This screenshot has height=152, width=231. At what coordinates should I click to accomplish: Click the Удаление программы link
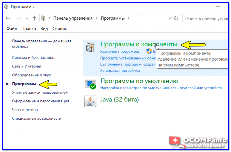120,51
